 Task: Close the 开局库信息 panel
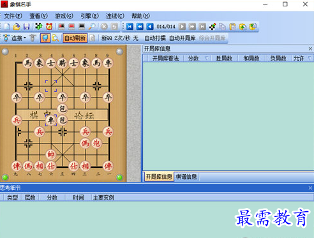(310, 48)
